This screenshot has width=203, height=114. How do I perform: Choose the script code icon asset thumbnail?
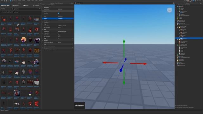pyautogui.click(x=37, y=51)
